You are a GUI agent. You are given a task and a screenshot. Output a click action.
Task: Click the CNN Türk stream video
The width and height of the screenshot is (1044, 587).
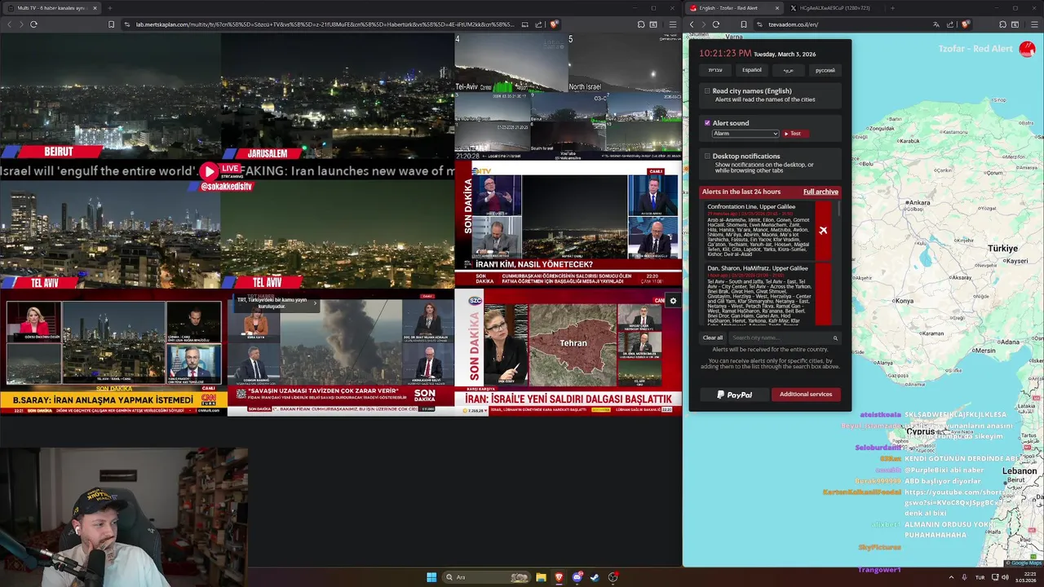click(x=113, y=353)
